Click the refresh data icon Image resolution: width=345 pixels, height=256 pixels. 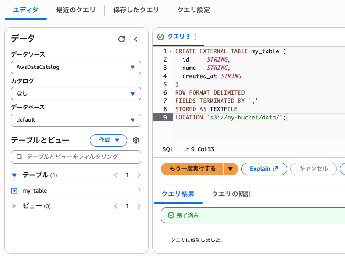click(122, 39)
